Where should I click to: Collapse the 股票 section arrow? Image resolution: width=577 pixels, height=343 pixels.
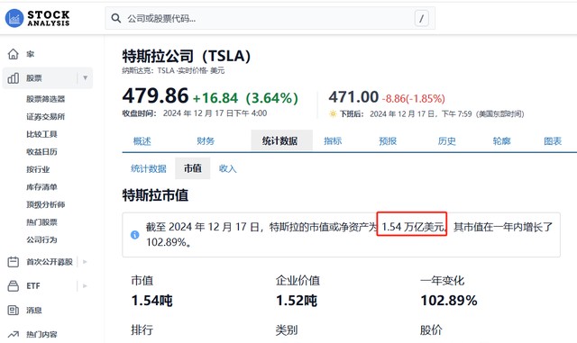(85, 78)
